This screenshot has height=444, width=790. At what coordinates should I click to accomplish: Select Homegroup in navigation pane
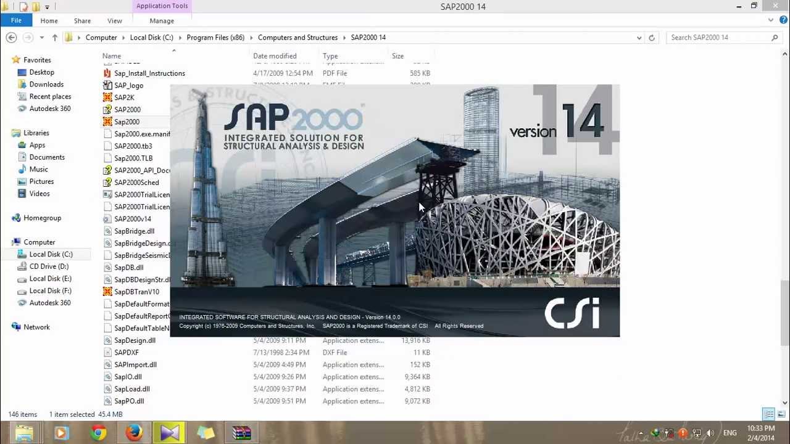coord(42,218)
